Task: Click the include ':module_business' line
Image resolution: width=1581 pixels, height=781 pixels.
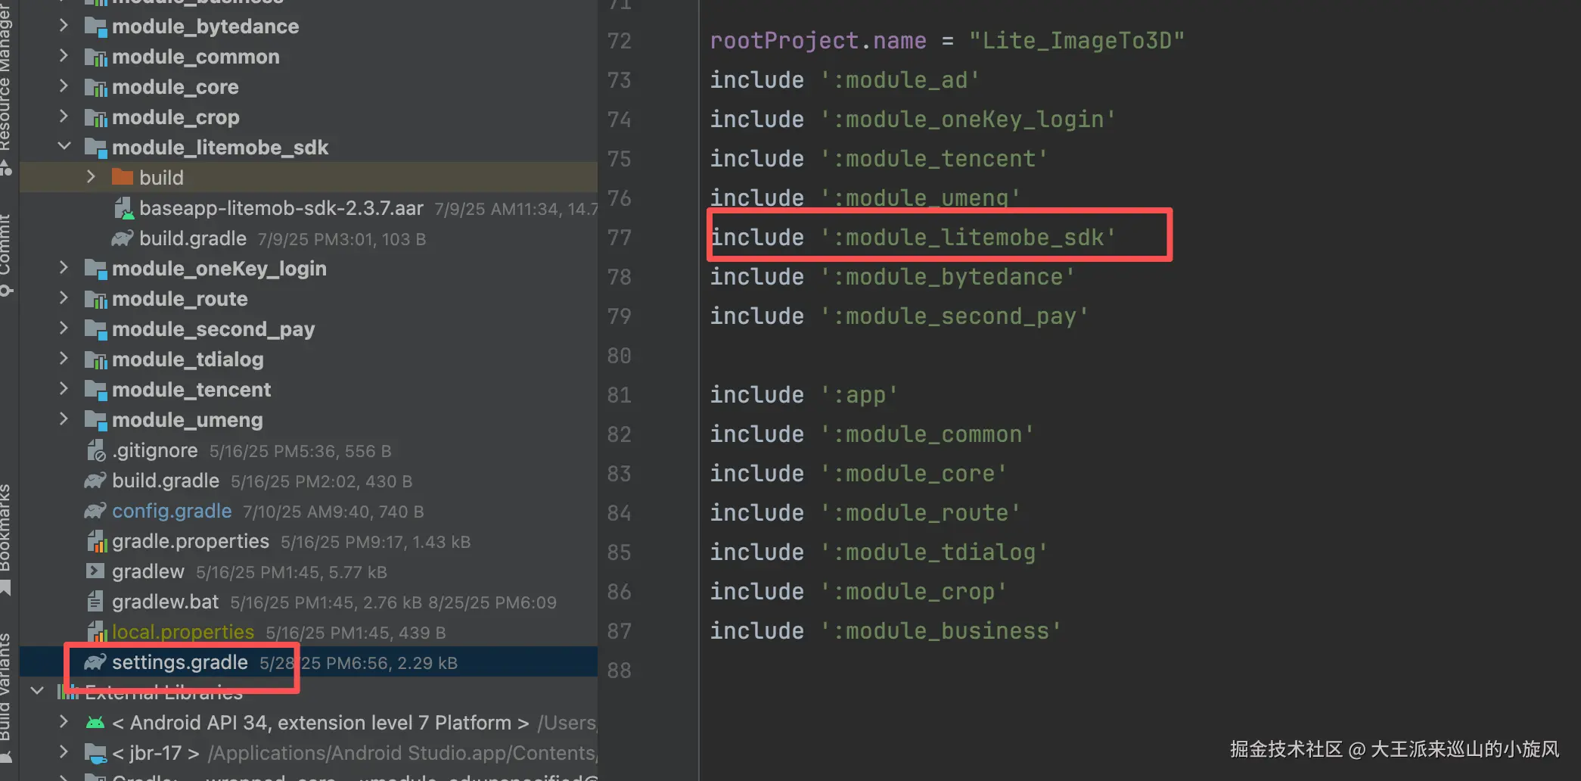Action: [x=886, y=631]
